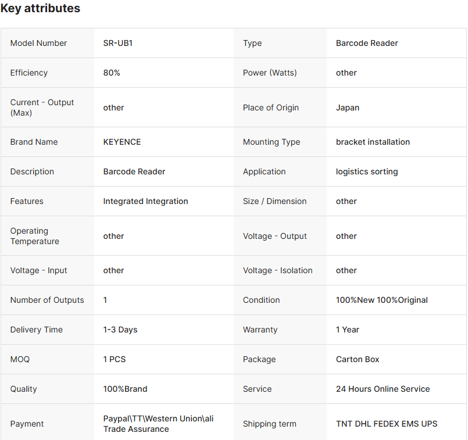Select the 100%New 100%Original condition value
The height and width of the screenshot is (440, 468).
(x=381, y=300)
